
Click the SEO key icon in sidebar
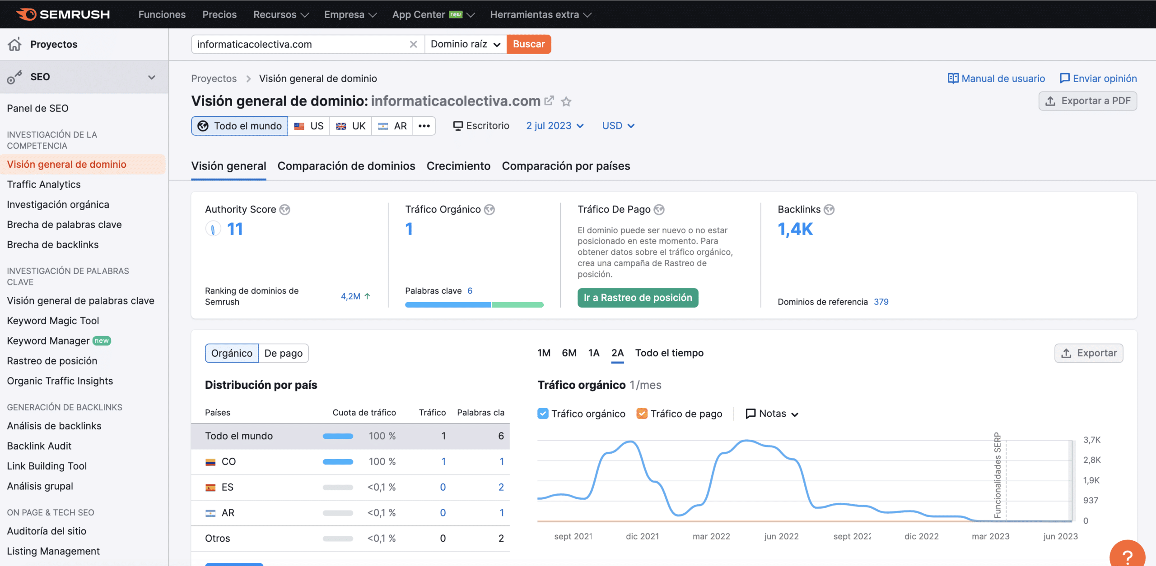click(15, 77)
